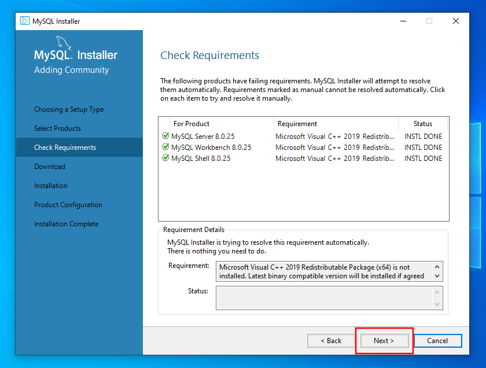Cancel the installation
Screen dimensions: 486x368
click(437, 341)
